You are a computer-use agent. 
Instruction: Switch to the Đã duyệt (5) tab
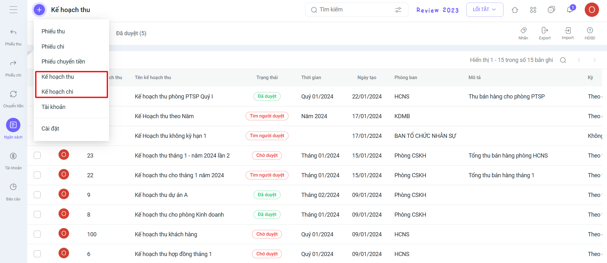[131, 33]
